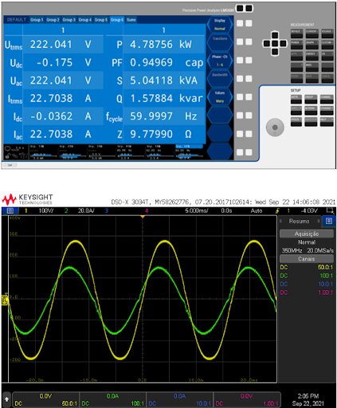Select the Group 6 tab
The width and height of the screenshot is (337, 408).
click(x=117, y=20)
